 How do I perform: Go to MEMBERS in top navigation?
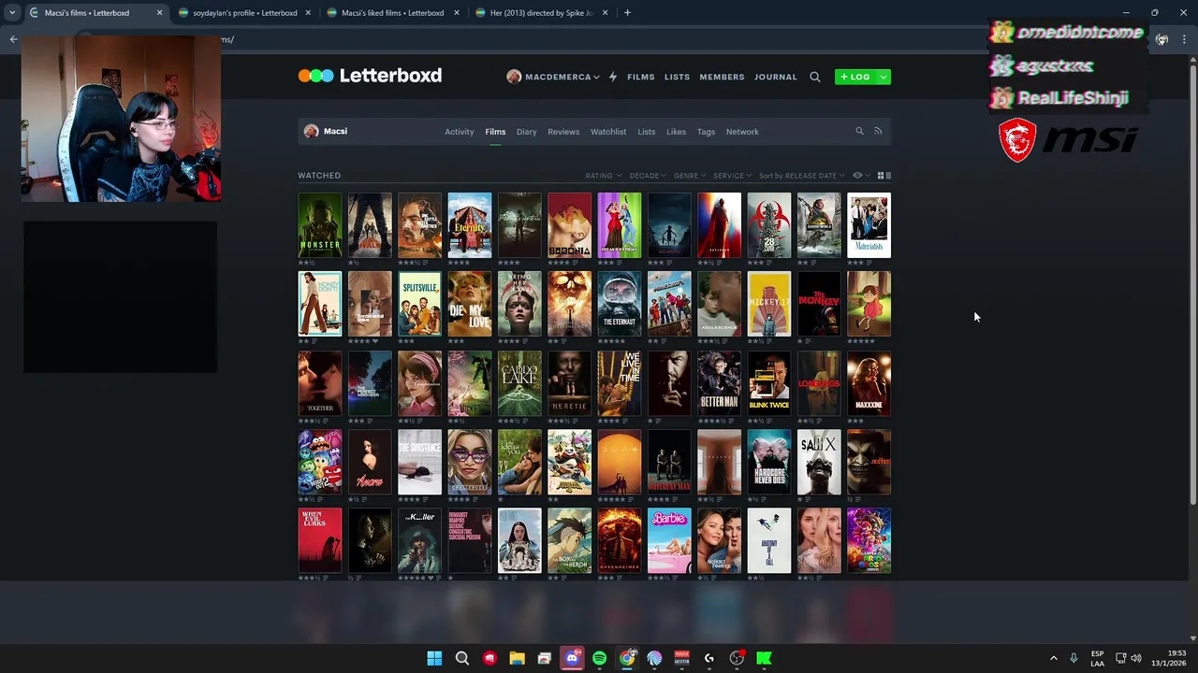point(722,77)
